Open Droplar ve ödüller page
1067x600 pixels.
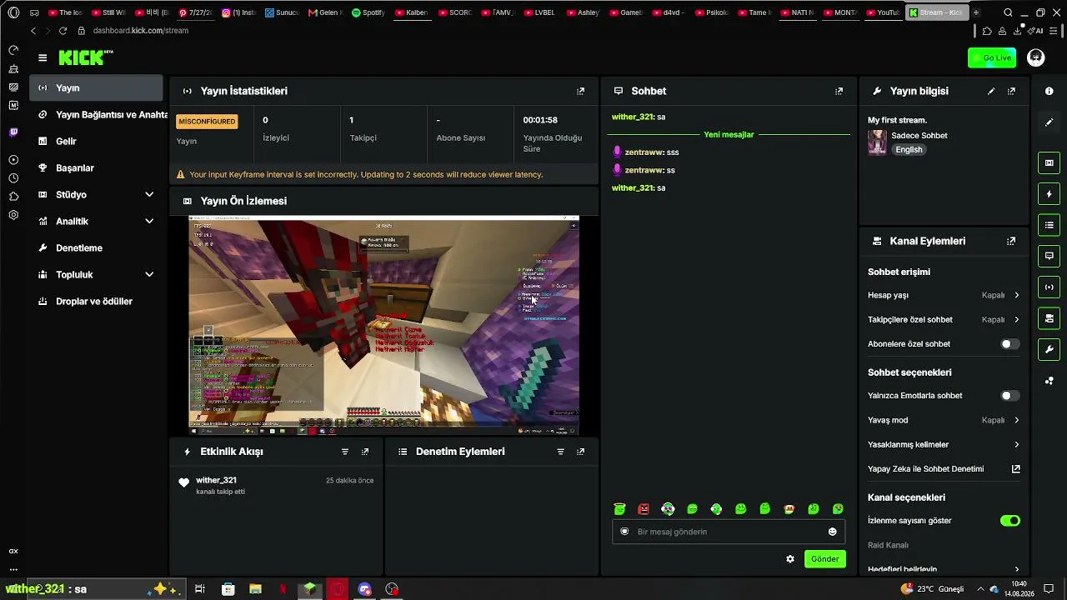tap(96, 302)
